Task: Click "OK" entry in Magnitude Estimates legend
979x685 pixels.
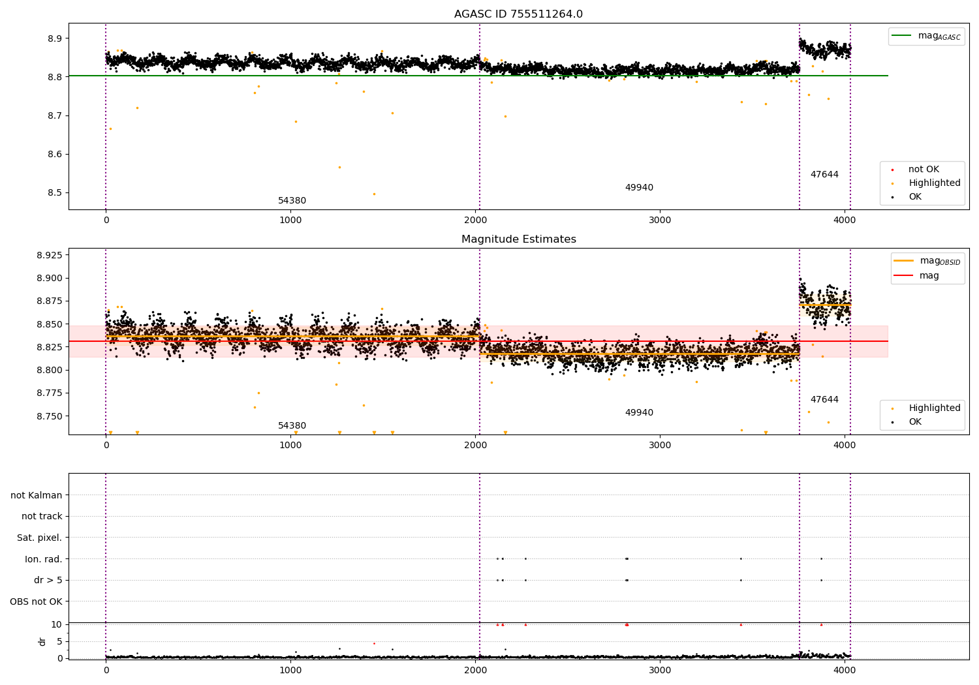Action: tap(915, 422)
